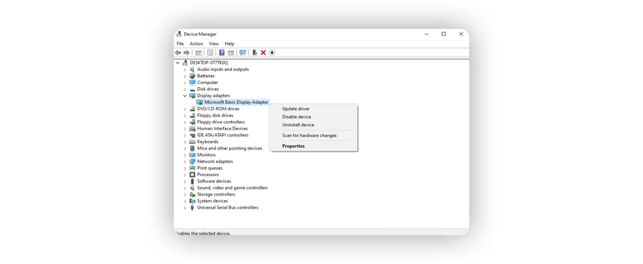The image size is (643, 264).
Task: Expand the Network adapters category
Action: (x=185, y=162)
